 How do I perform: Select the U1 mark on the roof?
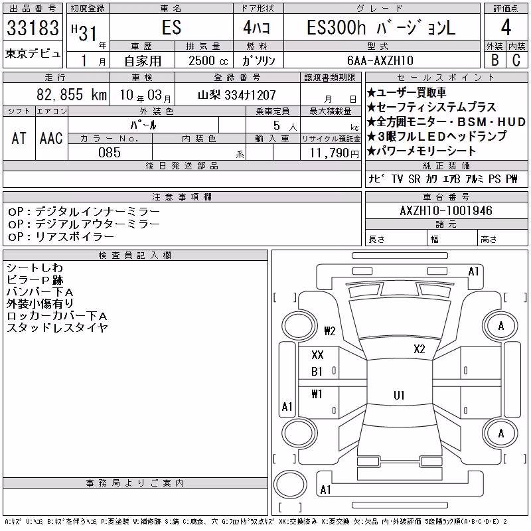pyautogui.click(x=400, y=395)
